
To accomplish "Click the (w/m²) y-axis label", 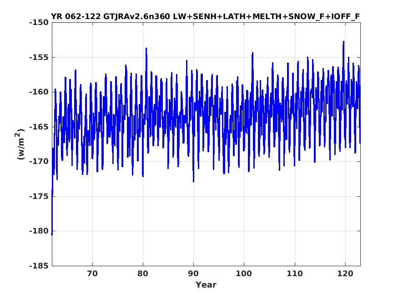I will (x=20, y=144).
